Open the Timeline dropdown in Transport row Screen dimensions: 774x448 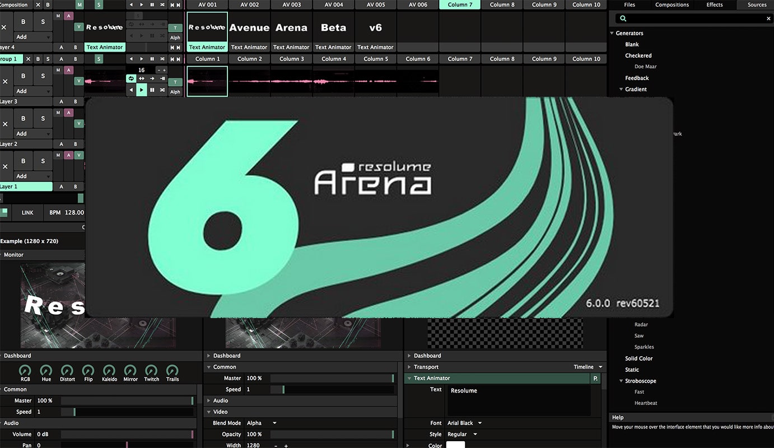pos(588,367)
